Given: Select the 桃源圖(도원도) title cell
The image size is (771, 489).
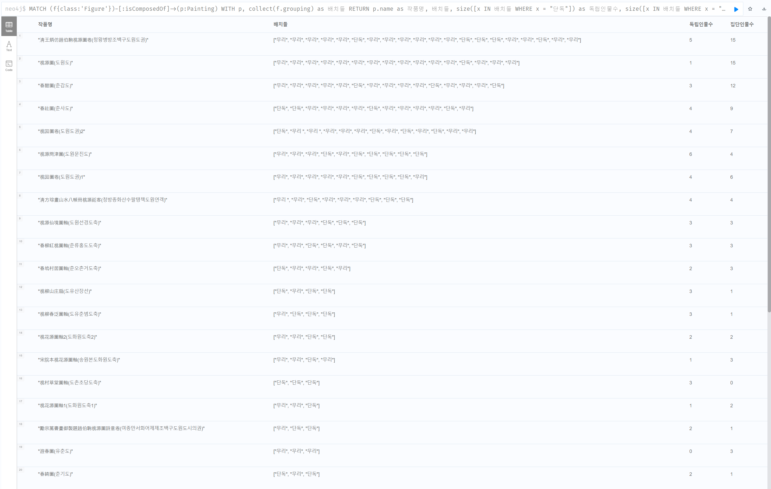Looking at the screenshot, I should pyautogui.click(x=55, y=63).
